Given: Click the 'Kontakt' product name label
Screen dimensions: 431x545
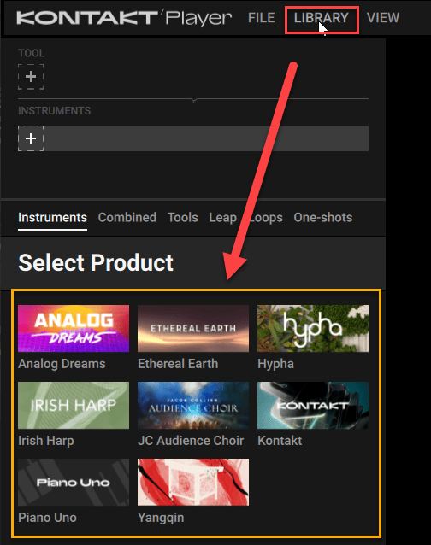Looking at the screenshot, I should [280, 441].
